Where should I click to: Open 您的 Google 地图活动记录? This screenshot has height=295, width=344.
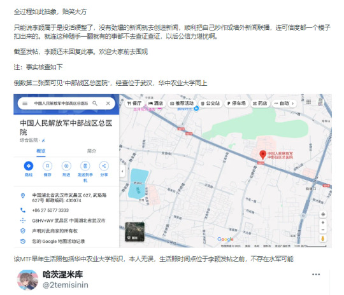(x=59, y=242)
